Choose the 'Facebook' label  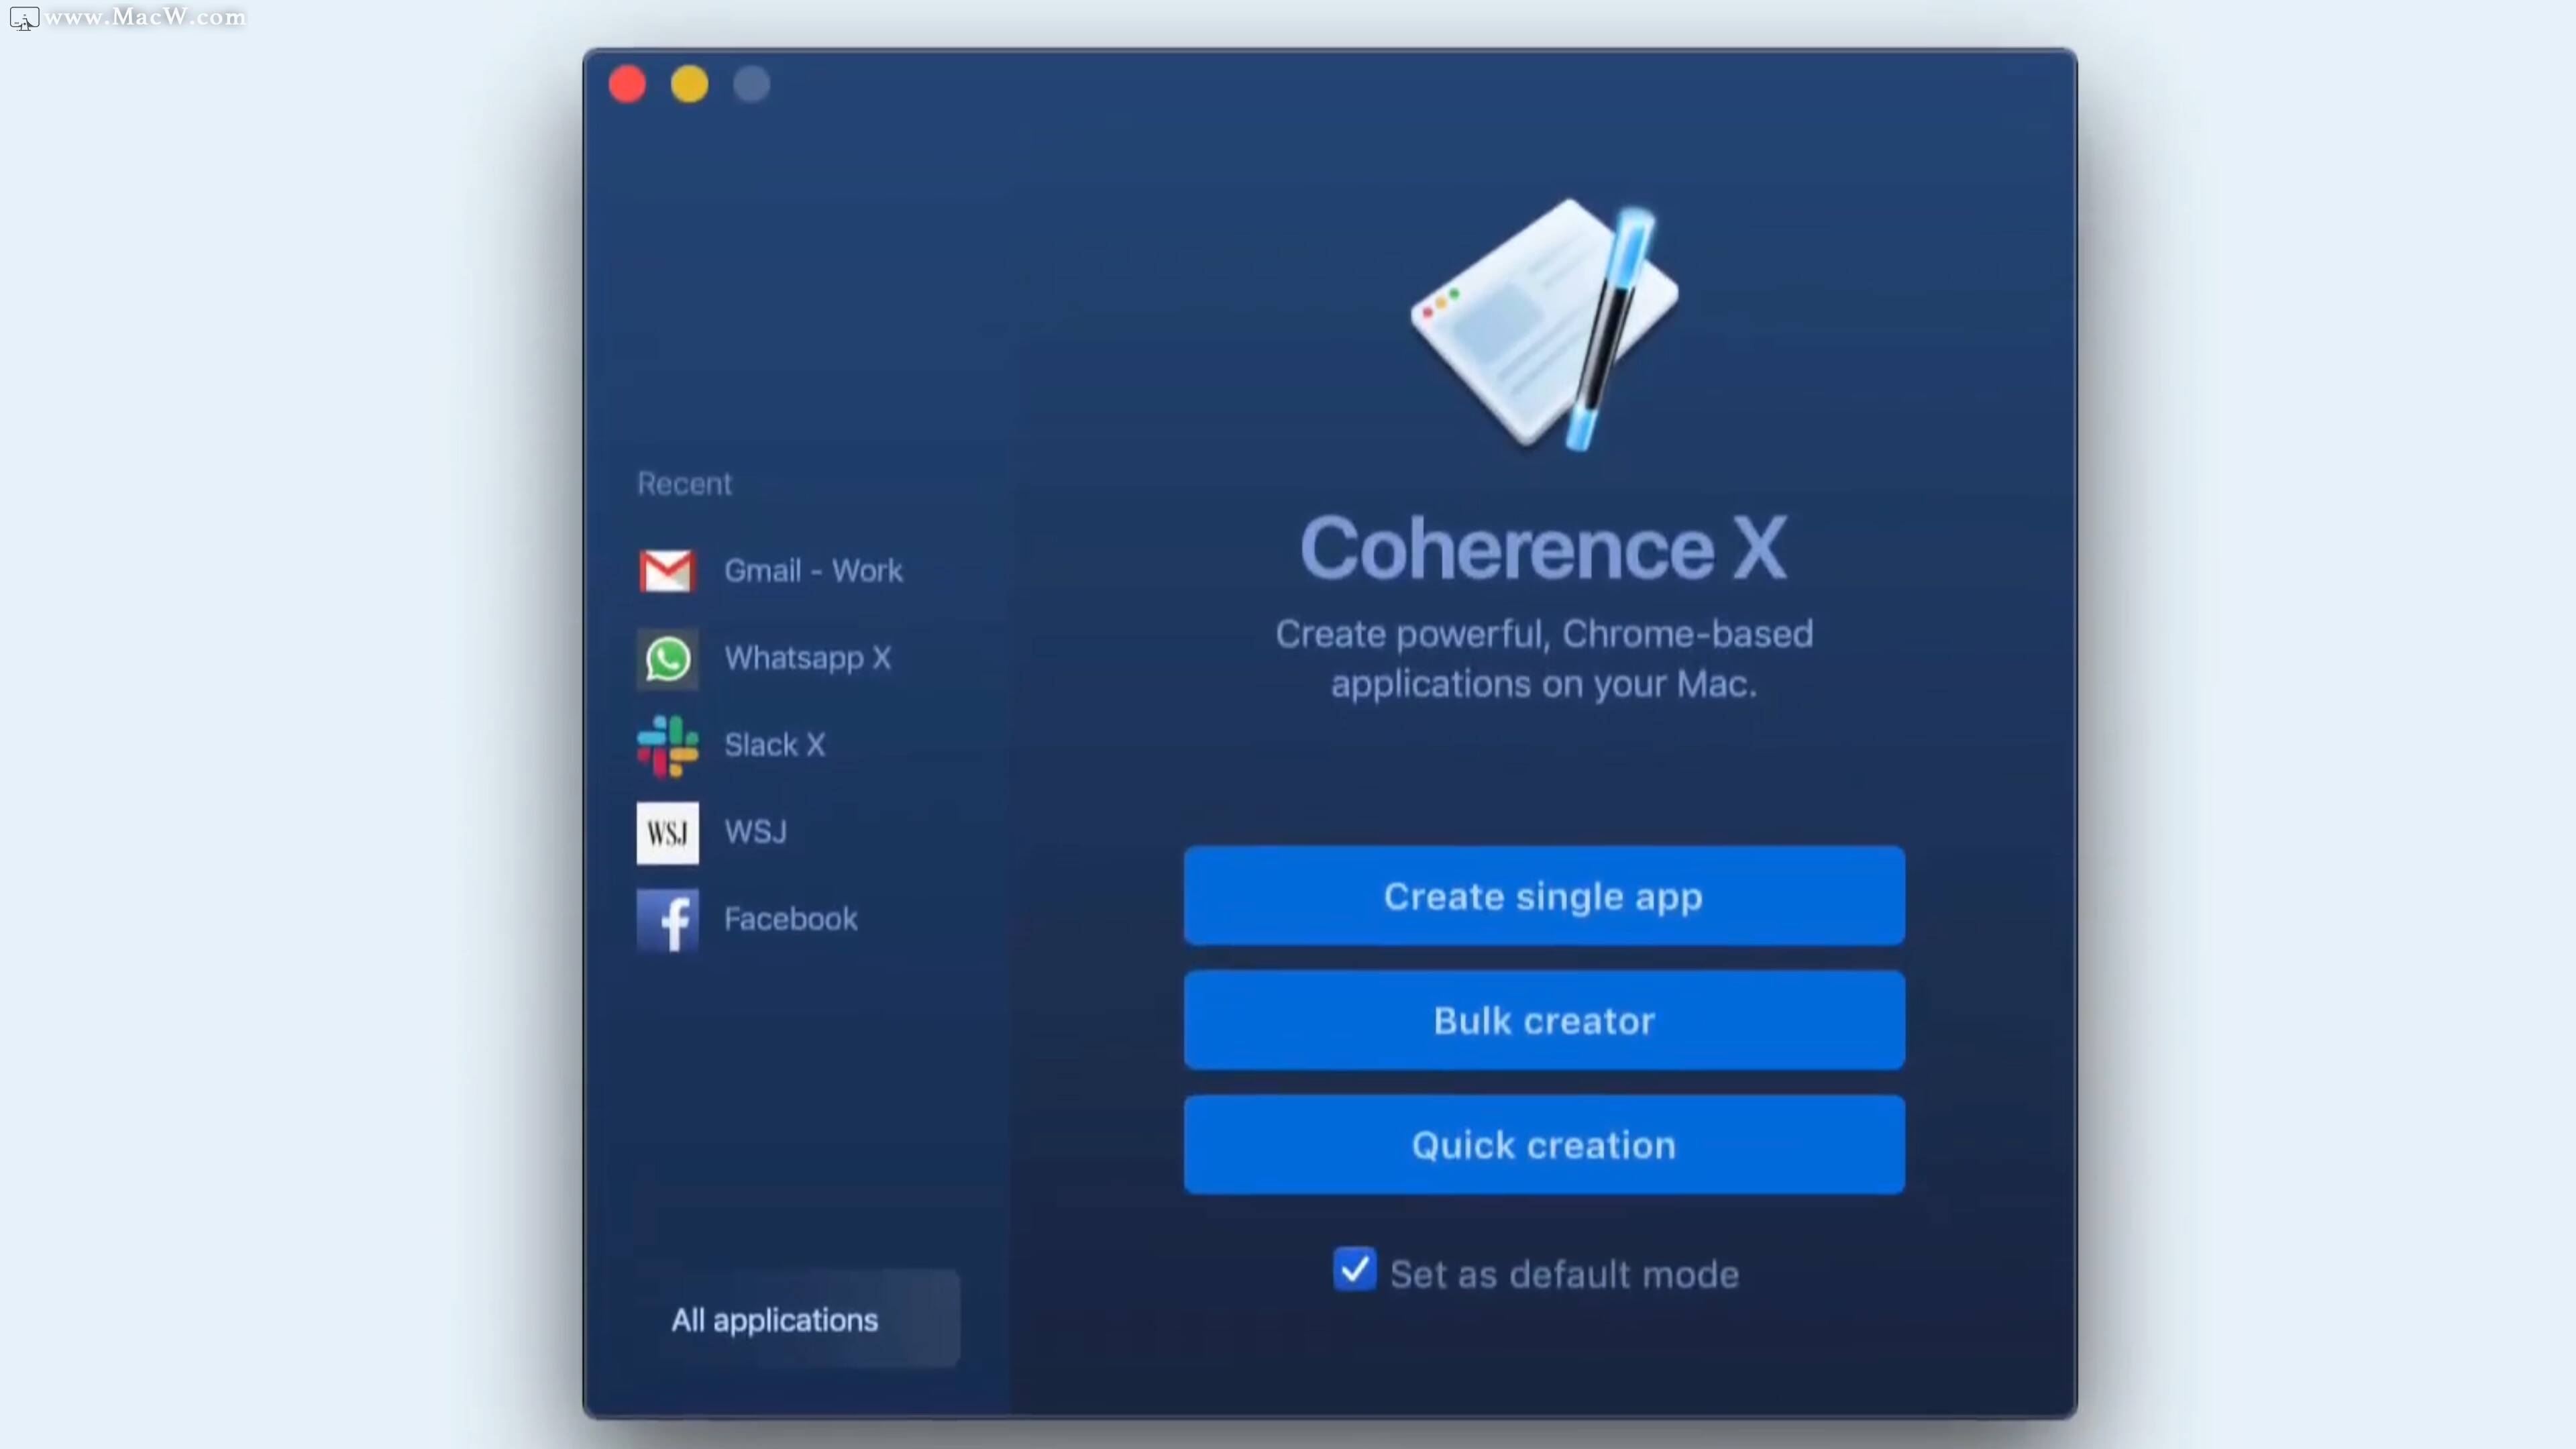[x=790, y=919]
